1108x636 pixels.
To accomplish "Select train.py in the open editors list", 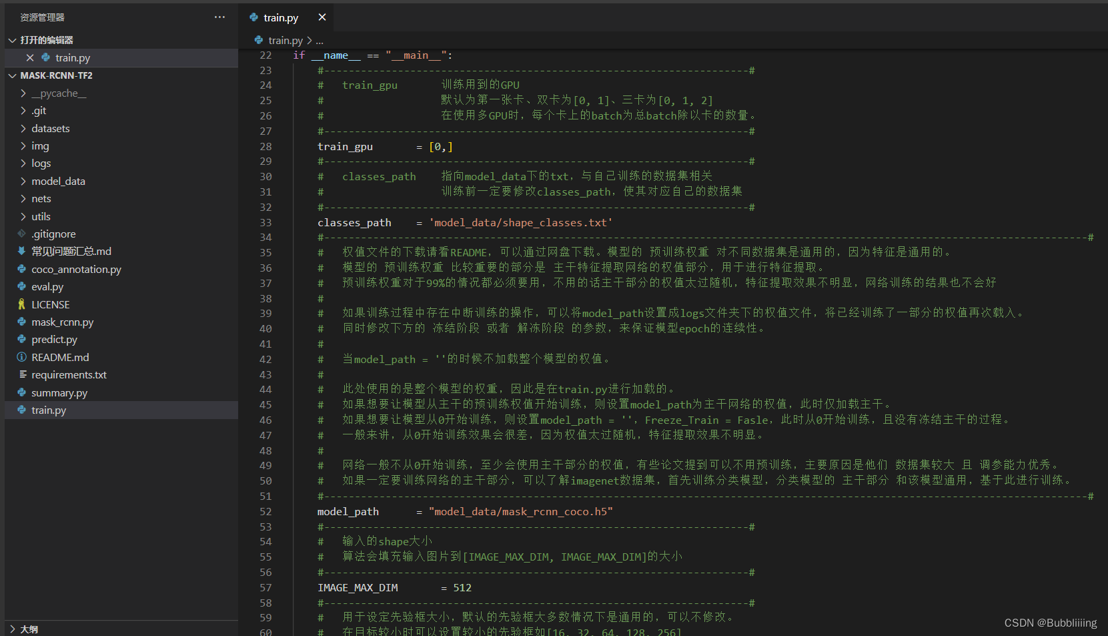I will 73,58.
